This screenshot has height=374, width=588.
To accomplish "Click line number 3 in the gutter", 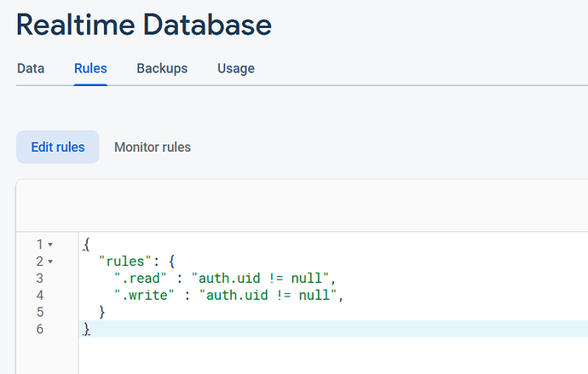I will point(40,279).
